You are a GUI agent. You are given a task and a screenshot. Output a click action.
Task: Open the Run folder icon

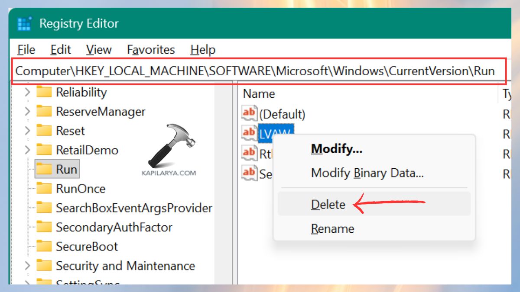tap(45, 169)
